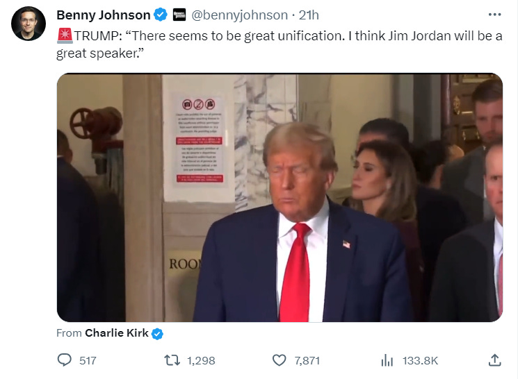Click the blue verified badge next to Benny Johnson
Image resolution: width=518 pixels, height=379 pixels.
tap(161, 15)
